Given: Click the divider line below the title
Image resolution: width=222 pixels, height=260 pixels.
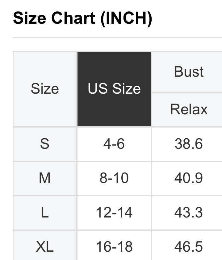Looking at the screenshot, I should [x=117, y=38].
